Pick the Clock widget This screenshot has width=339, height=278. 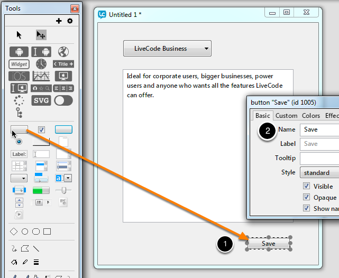coord(41,64)
